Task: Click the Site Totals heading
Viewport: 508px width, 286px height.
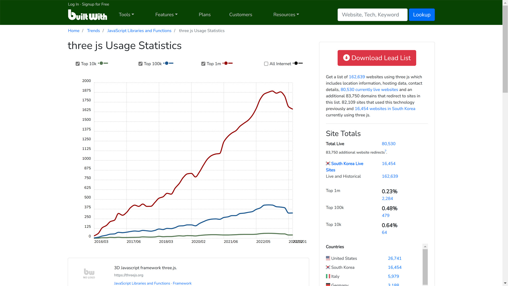Action: pos(343,133)
